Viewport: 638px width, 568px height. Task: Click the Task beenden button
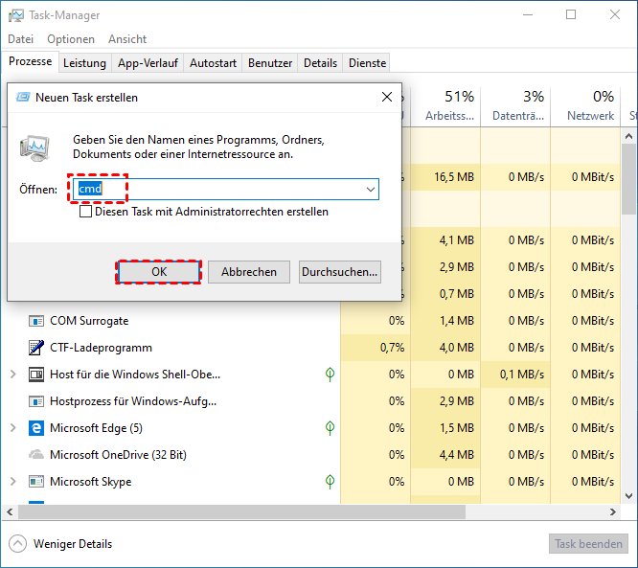[x=588, y=544]
